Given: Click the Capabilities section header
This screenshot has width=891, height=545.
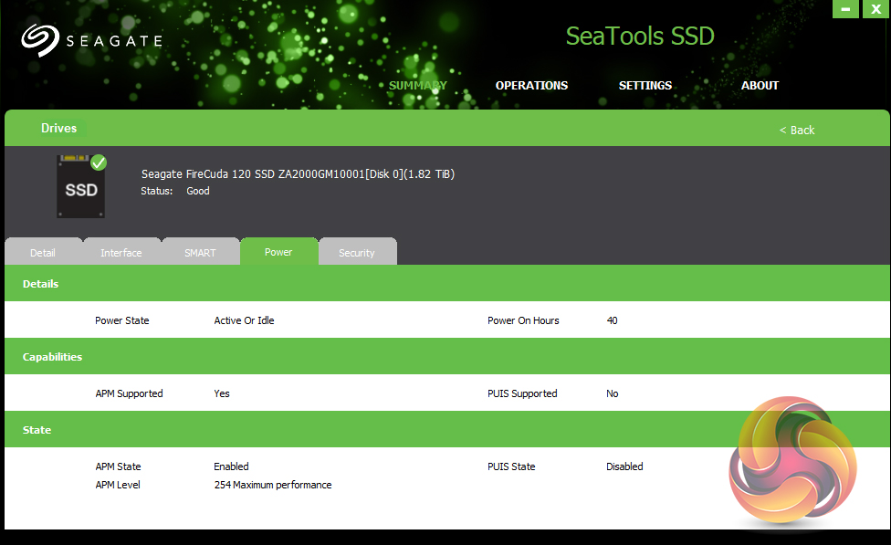Looking at the screenshot, I should 446,356.
